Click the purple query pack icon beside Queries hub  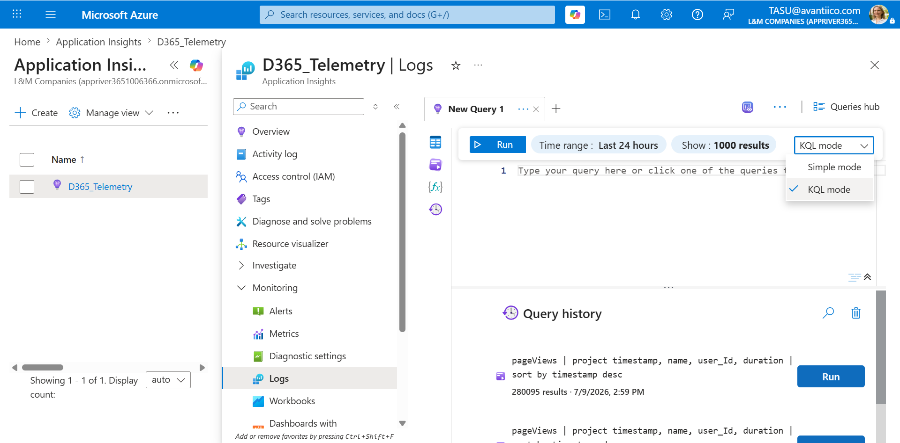pos(748,107)
